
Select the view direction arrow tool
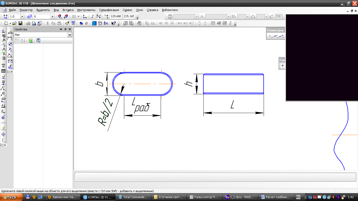point(3,111)
